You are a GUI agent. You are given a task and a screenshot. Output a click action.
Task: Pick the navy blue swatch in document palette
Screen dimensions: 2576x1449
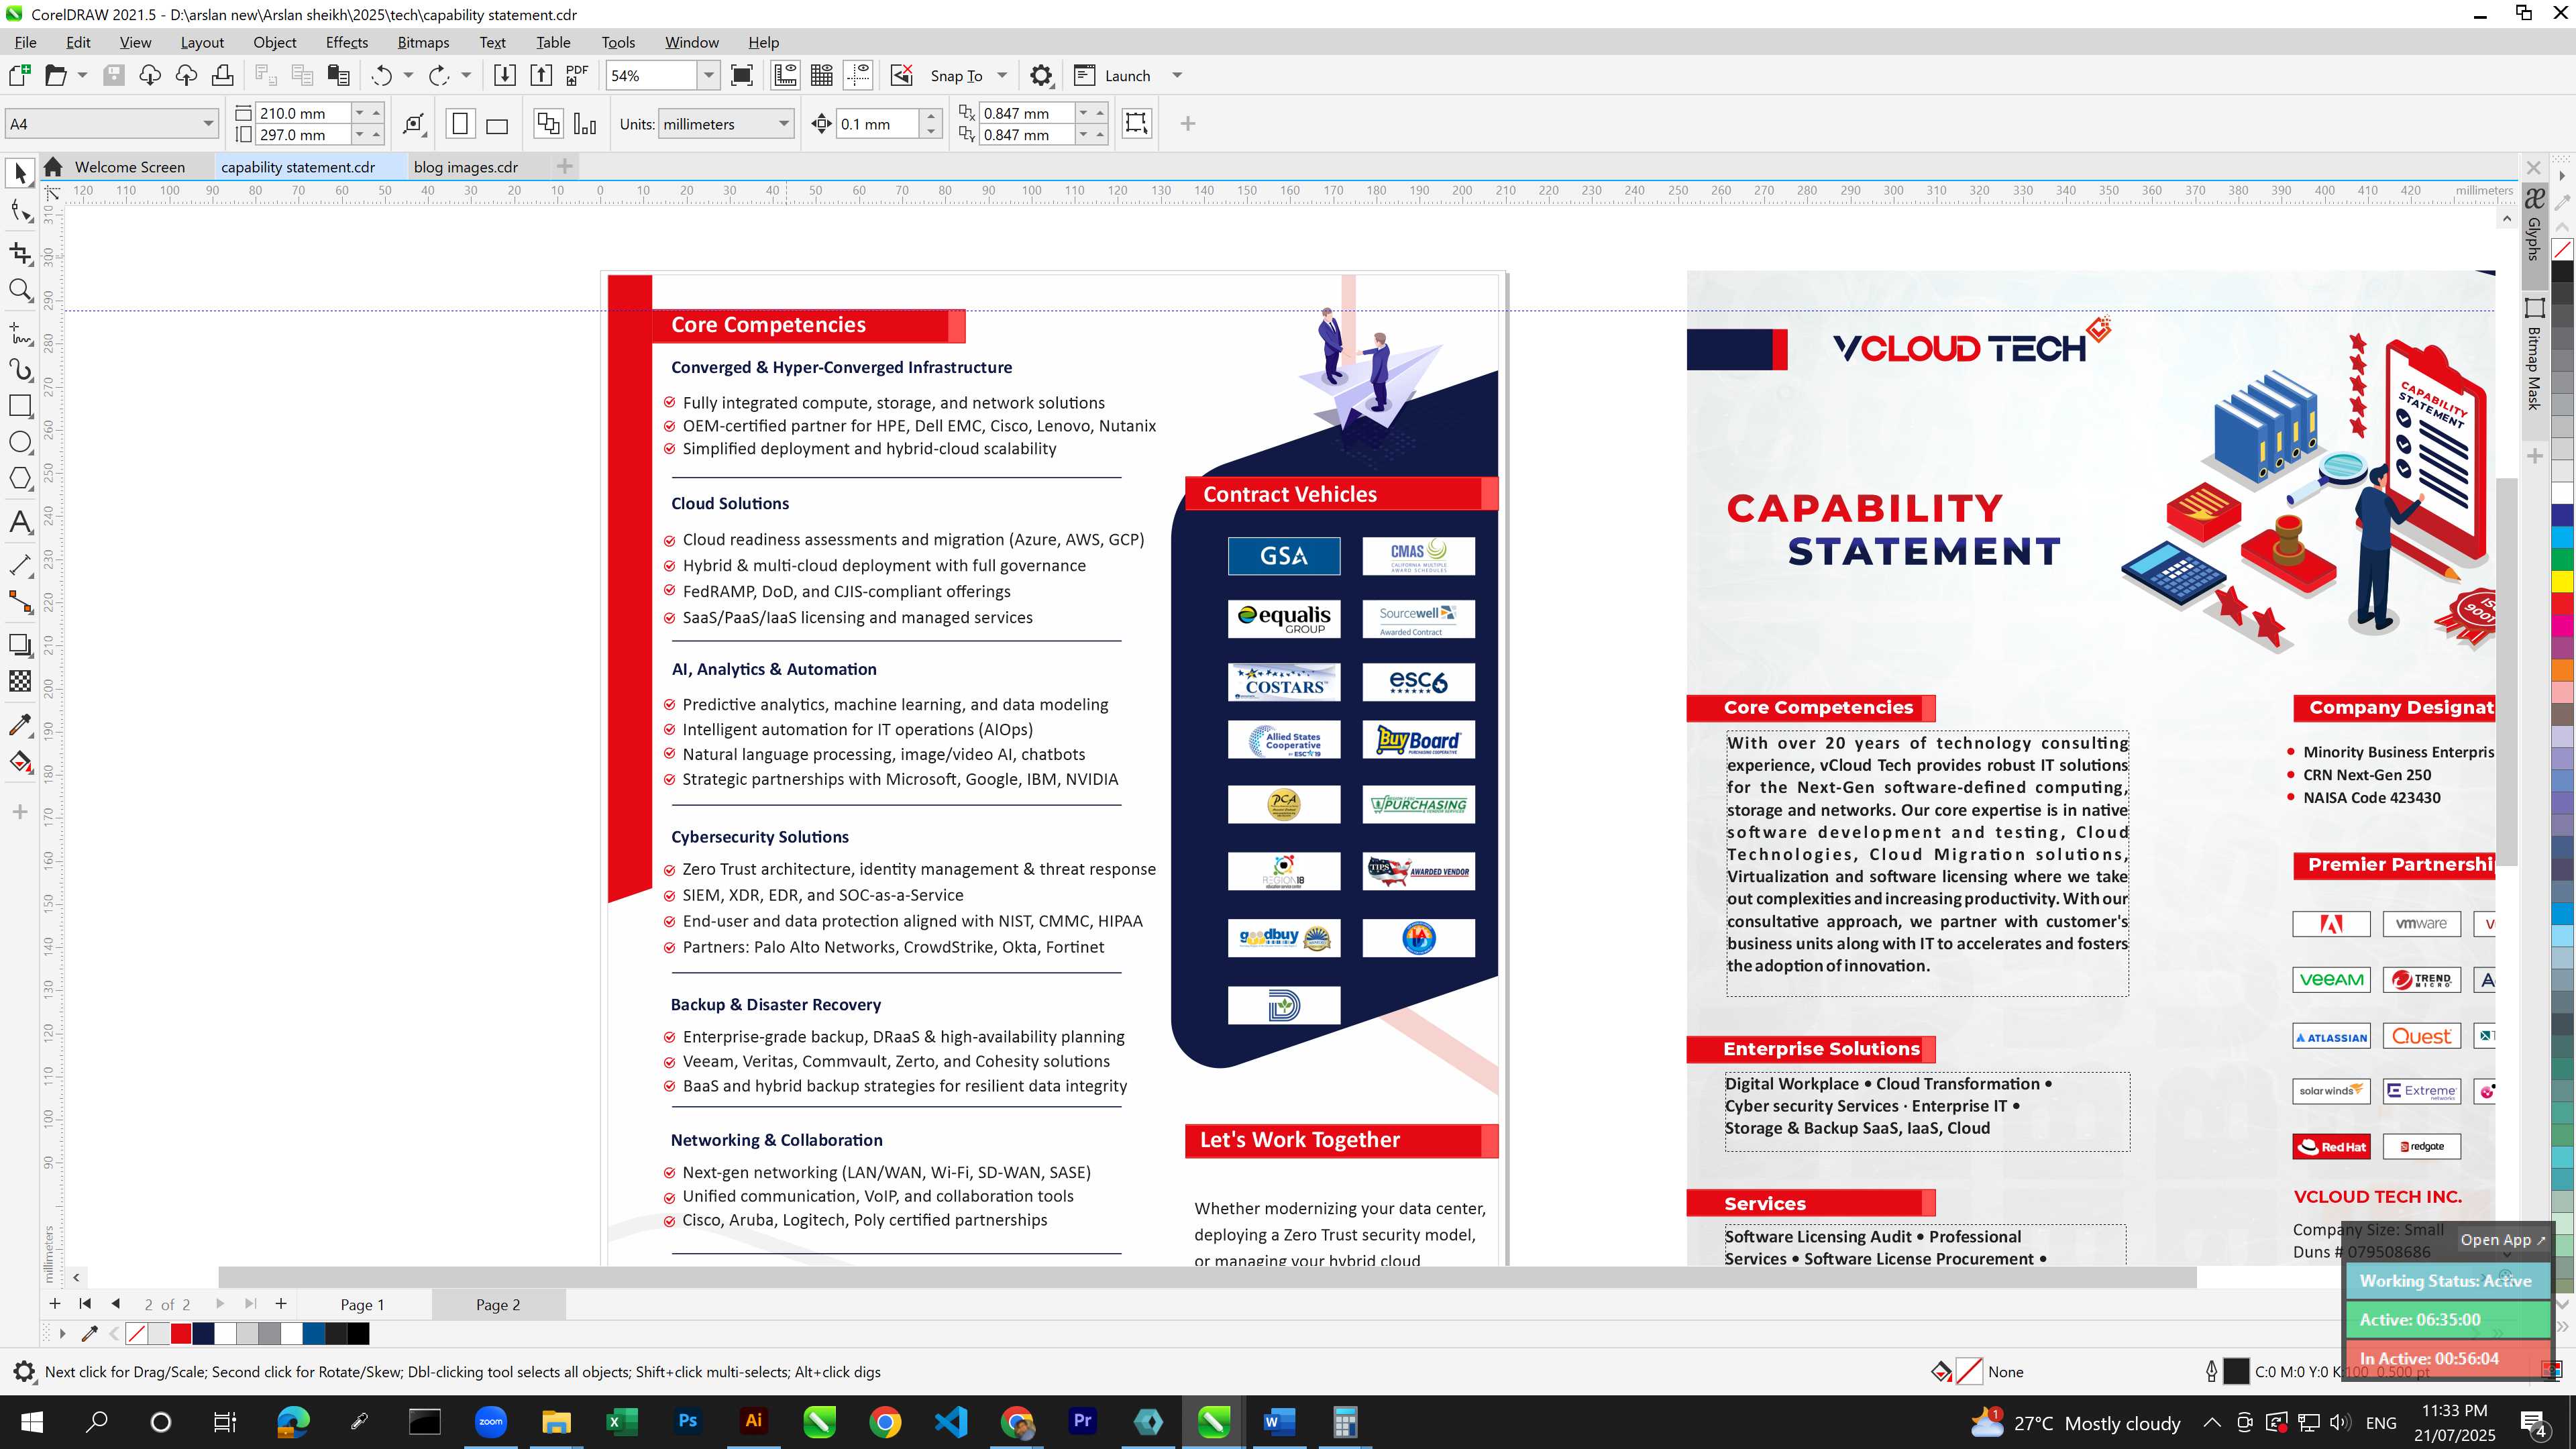pyautogui.click(x=203, y=1333)
